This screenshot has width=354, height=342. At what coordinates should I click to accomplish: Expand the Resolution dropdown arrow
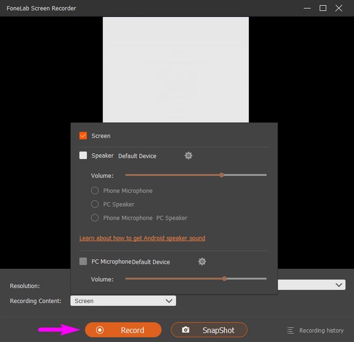(339, 285)
